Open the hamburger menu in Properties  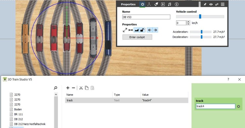click(x=223, y=4)
